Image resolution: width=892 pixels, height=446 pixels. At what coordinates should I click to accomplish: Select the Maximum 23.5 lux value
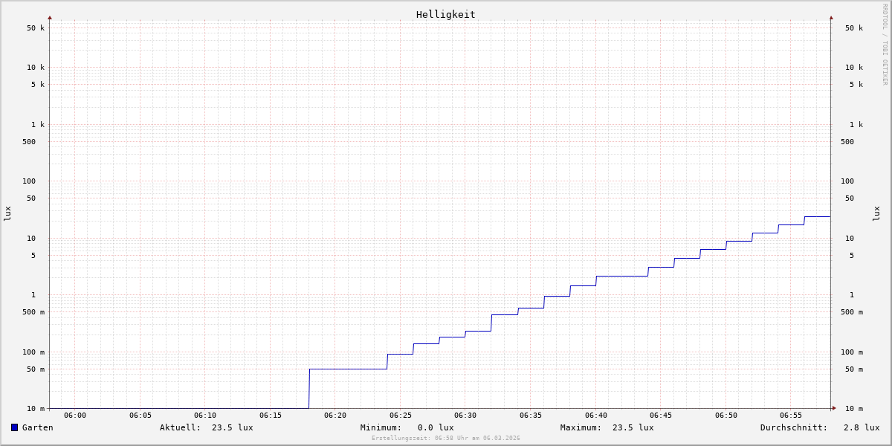click(x=633, y=427)
